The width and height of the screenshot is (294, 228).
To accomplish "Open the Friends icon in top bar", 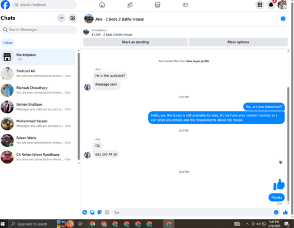I will click(x=130, y=5).
